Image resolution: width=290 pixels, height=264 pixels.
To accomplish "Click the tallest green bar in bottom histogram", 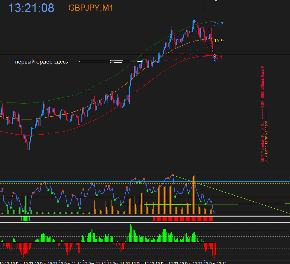I will [x=131, y=233].
